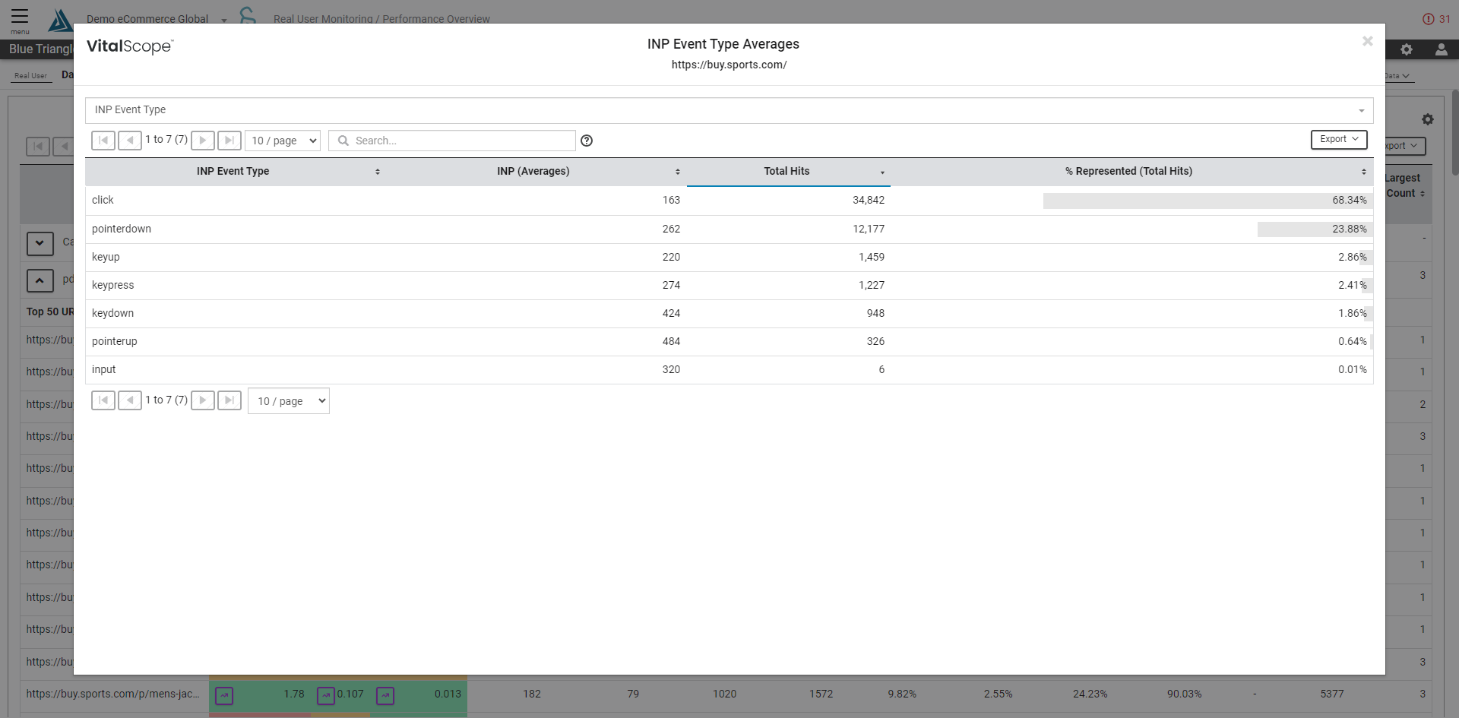Open top 10 / page size dropdown
The height and width of the screenshot is (718, 1459).
click(x=283, y=141)
